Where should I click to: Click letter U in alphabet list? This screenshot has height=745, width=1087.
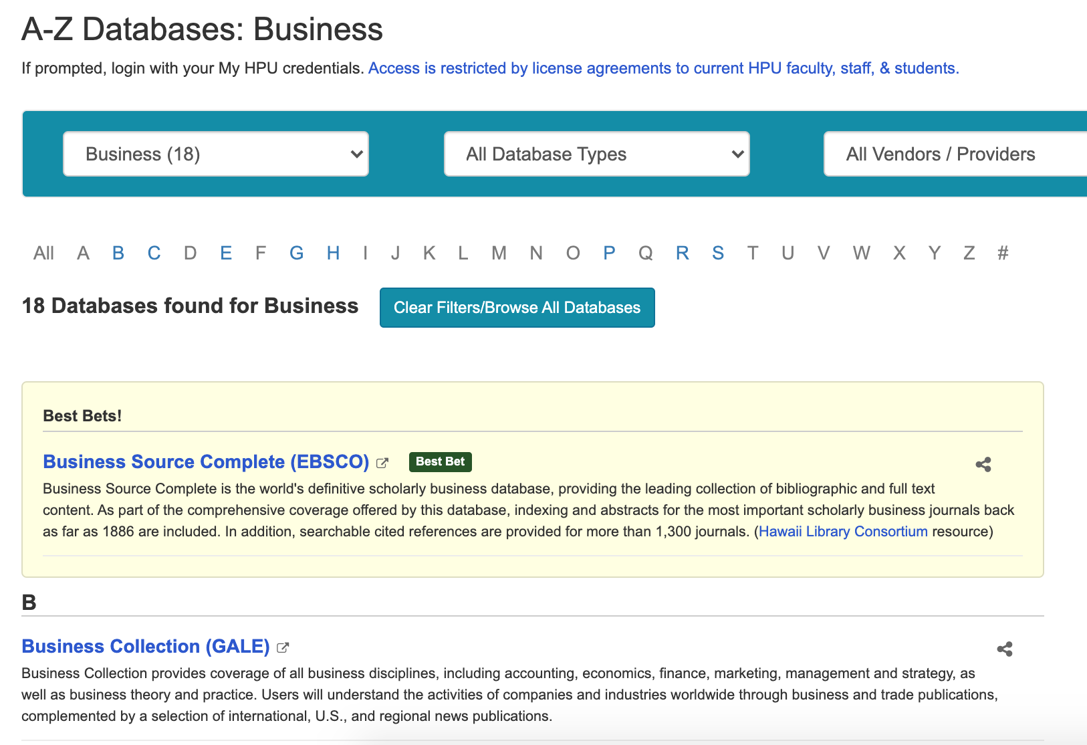pyautogui.click(x=788, y=253)
